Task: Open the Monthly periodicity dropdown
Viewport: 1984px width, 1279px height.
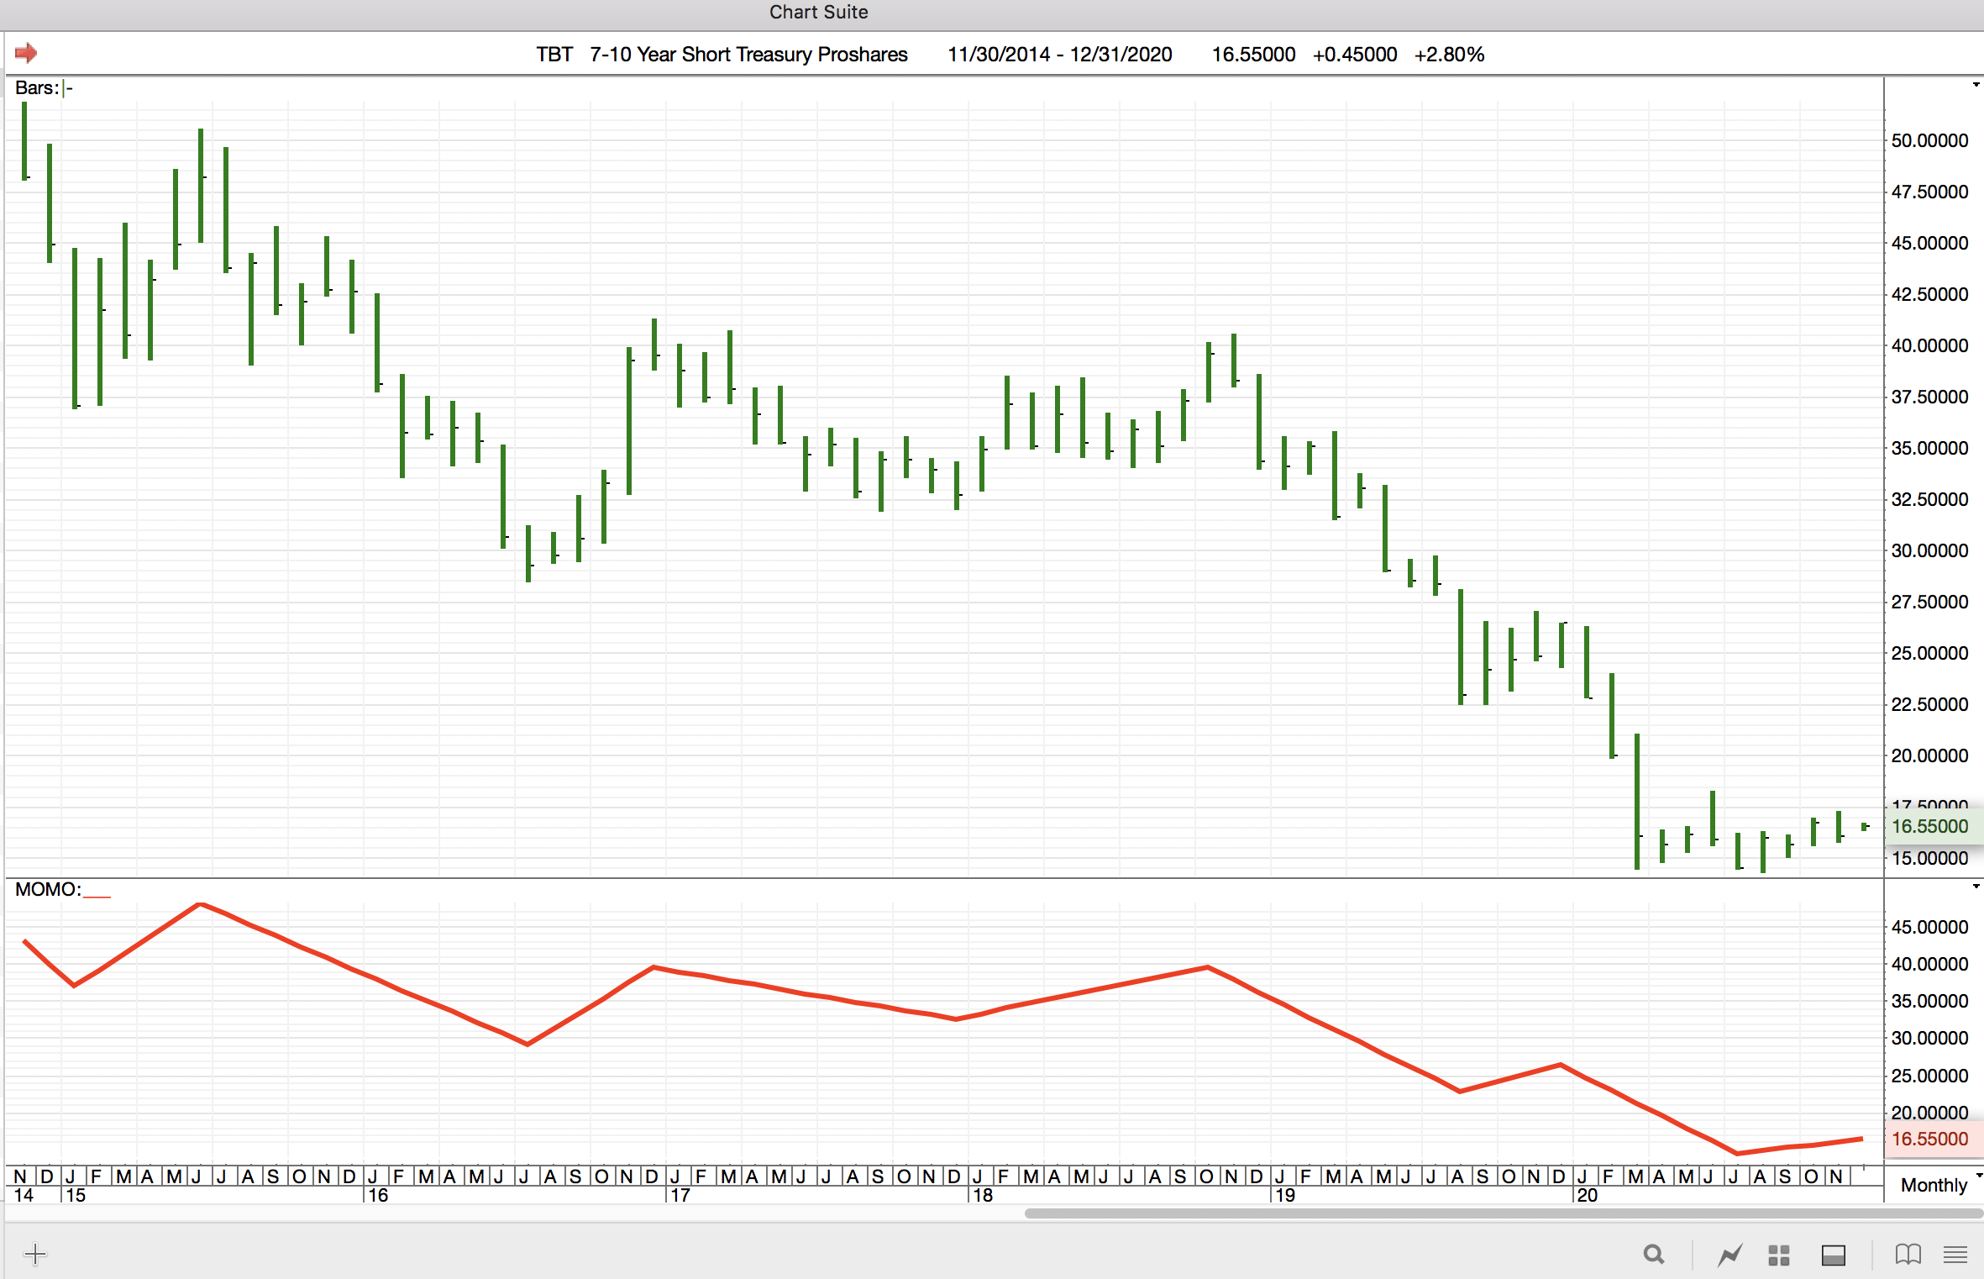Action: 1936,1185
